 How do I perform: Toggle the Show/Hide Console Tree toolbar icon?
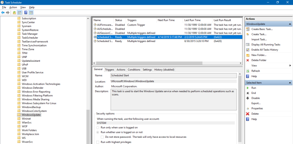(x=19, y=12)
